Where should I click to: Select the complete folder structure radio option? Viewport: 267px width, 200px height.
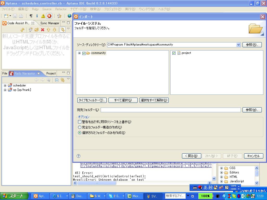pyautogui.click(x=80, y=127)
